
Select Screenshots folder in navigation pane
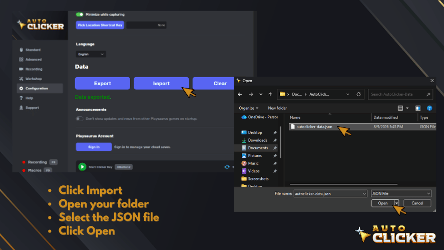(x=259, y=178)
